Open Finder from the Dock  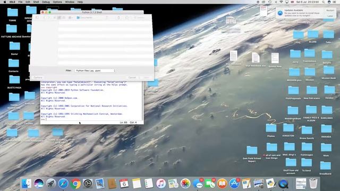coord(27,184)
